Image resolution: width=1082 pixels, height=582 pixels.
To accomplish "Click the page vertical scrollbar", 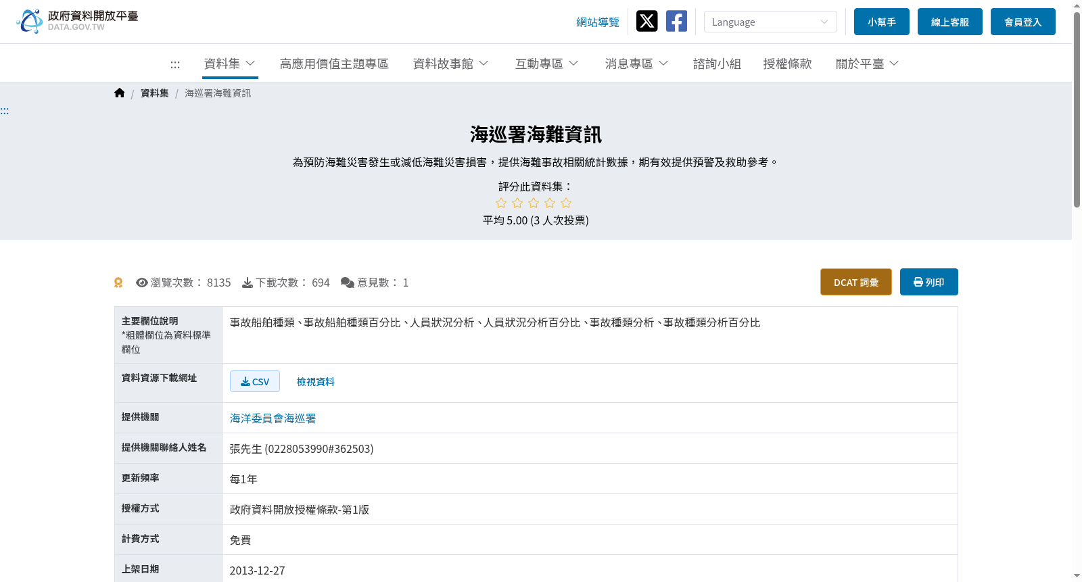I will tap(1077, 108).
